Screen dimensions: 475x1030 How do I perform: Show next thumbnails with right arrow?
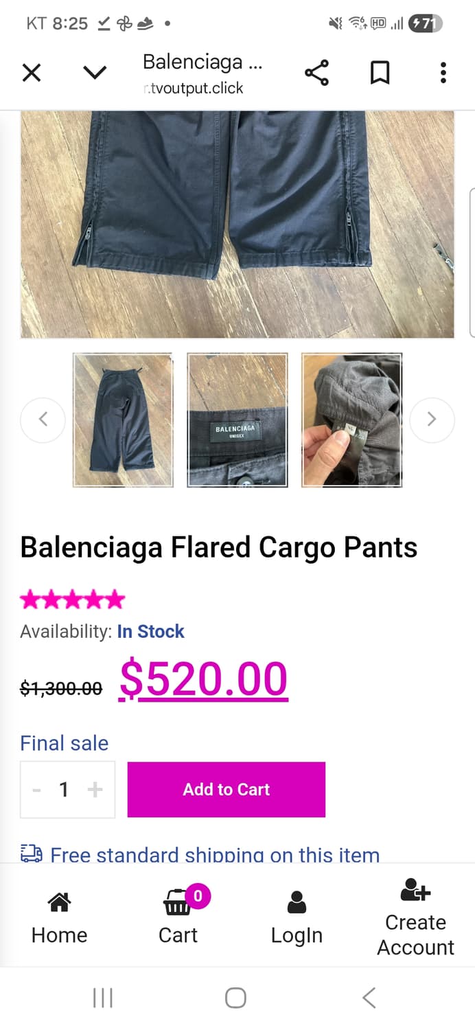432,420
